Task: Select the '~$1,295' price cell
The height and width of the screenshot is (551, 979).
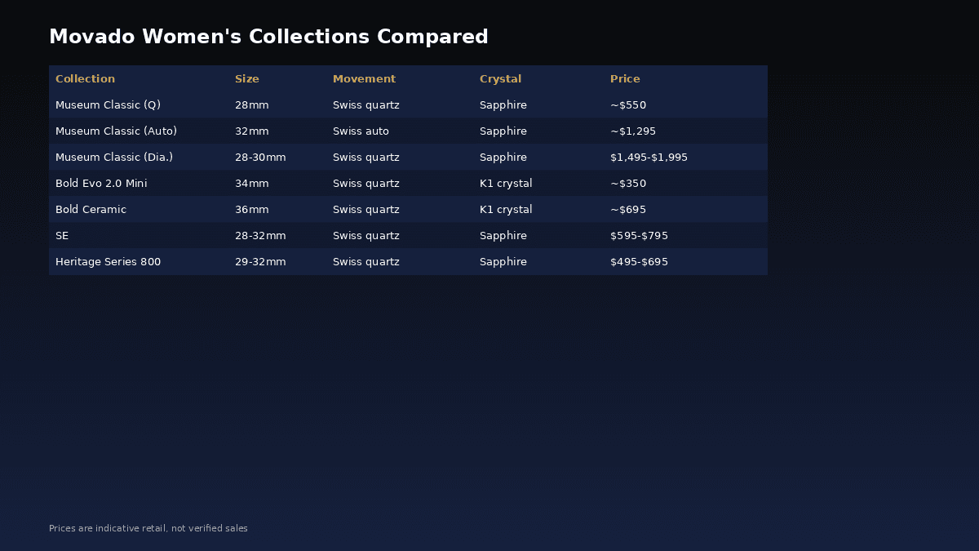Action: pos(633,131)
